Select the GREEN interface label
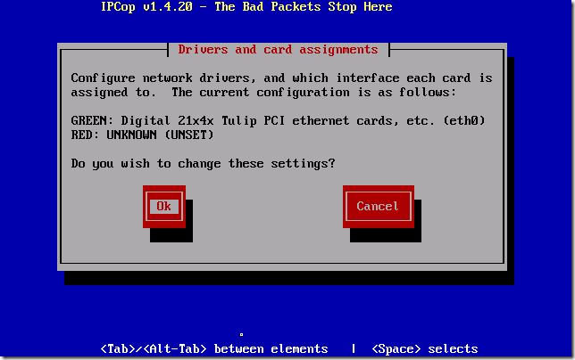 pos(89,120)
